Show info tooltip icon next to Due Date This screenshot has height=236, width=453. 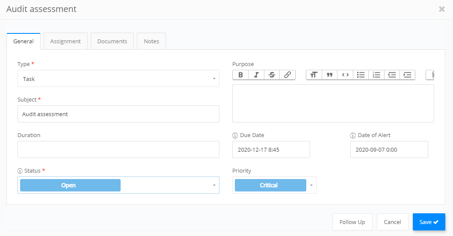coord(235,135)
